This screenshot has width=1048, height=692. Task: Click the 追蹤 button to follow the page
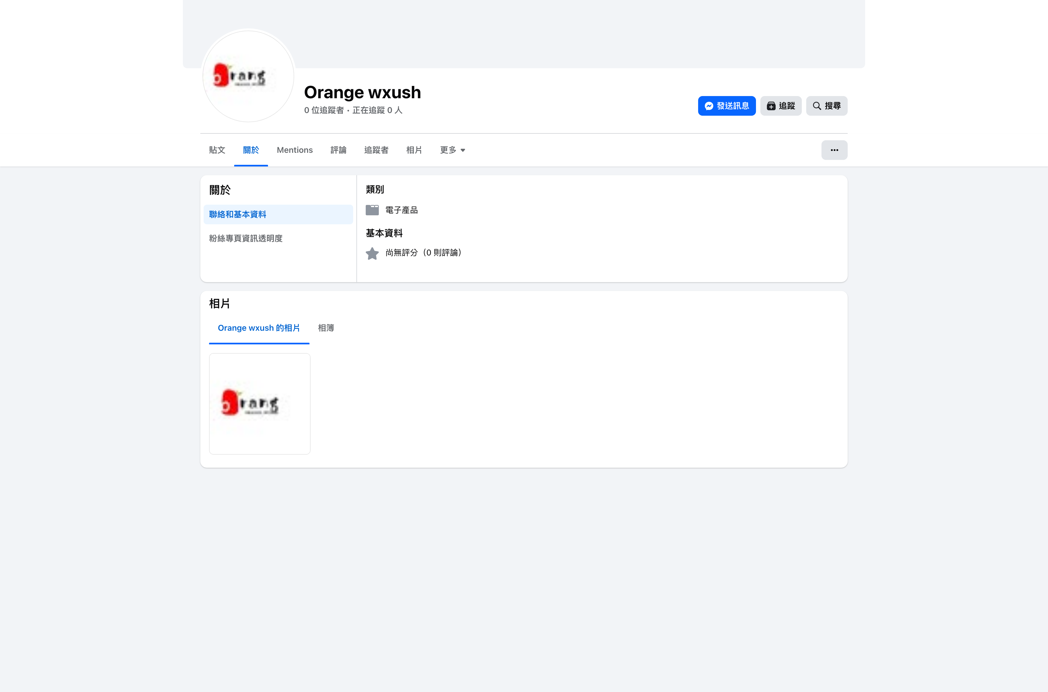[781, 106]
